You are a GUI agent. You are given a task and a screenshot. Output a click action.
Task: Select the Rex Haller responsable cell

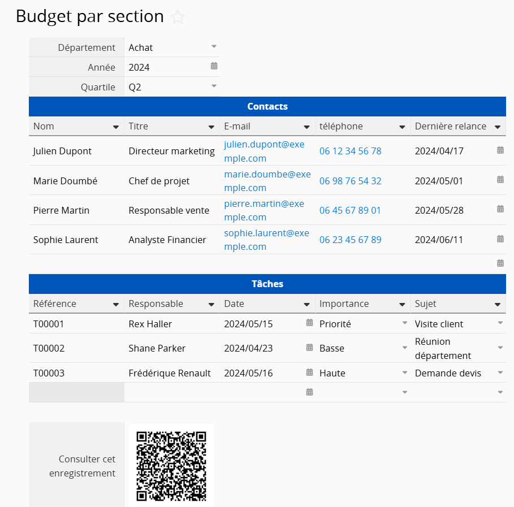click(x=172, y=324)
